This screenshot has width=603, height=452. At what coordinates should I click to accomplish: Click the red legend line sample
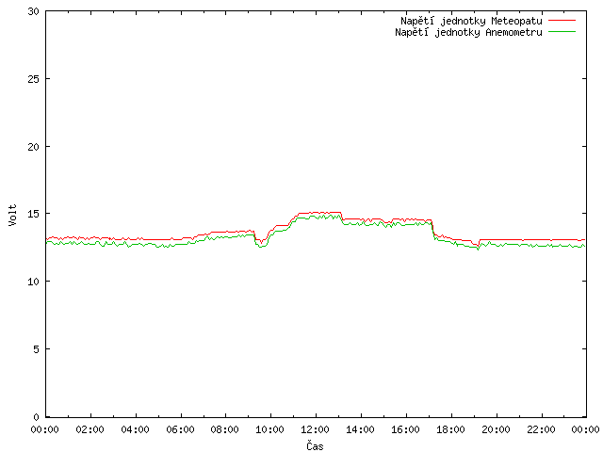(x=562, y=20)
